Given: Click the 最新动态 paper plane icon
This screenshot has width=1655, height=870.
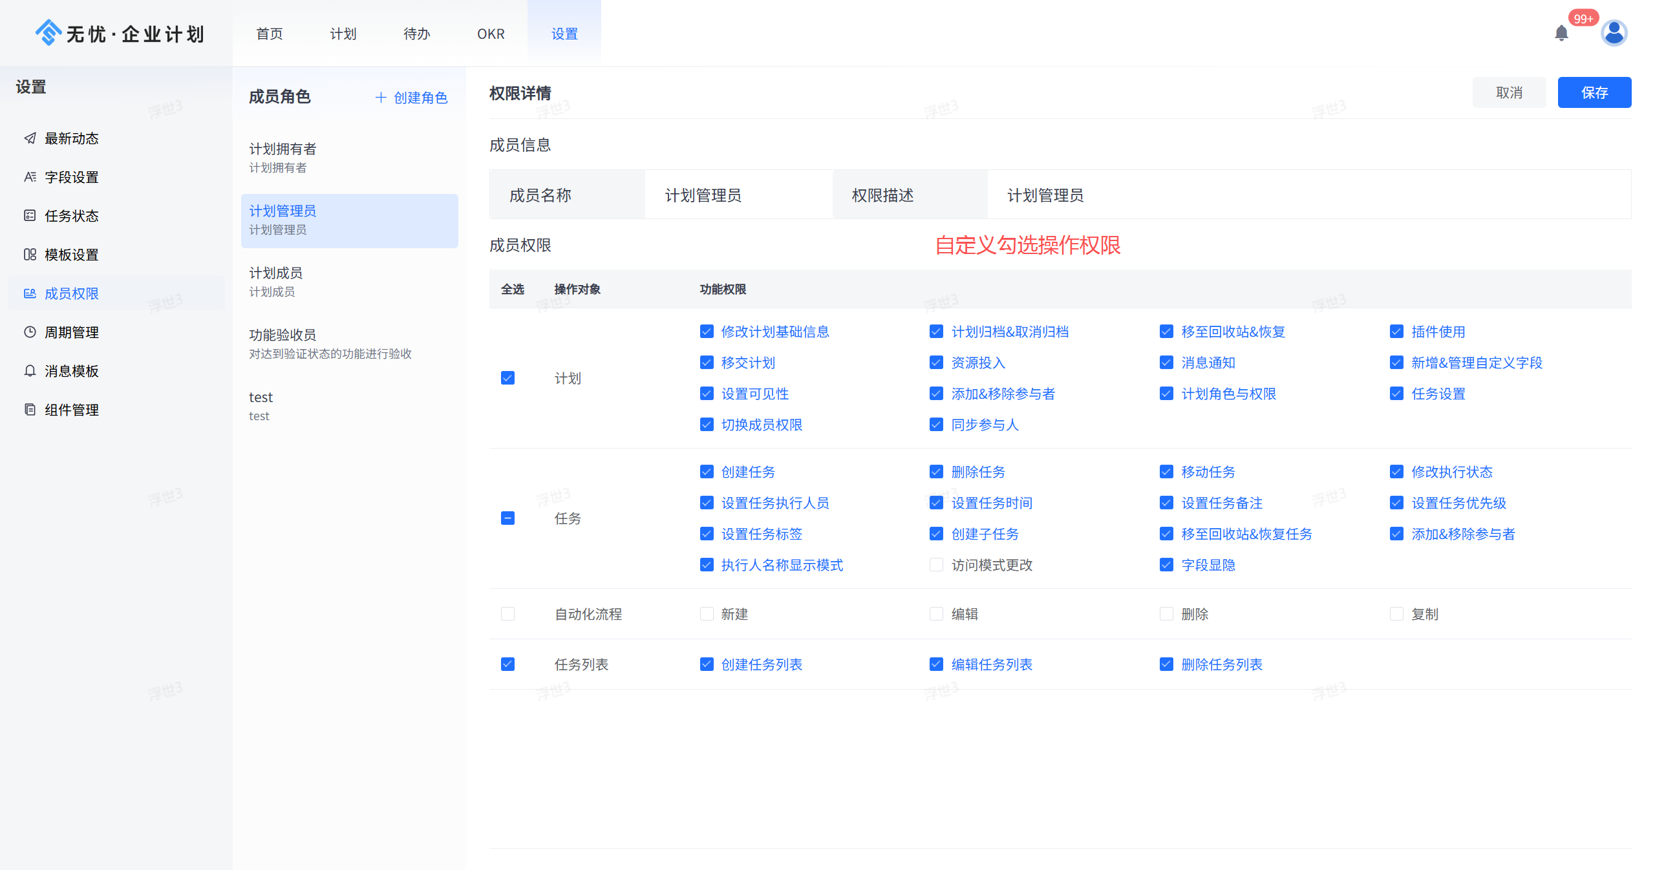Looking at the screenshot, I should (30, 138).
